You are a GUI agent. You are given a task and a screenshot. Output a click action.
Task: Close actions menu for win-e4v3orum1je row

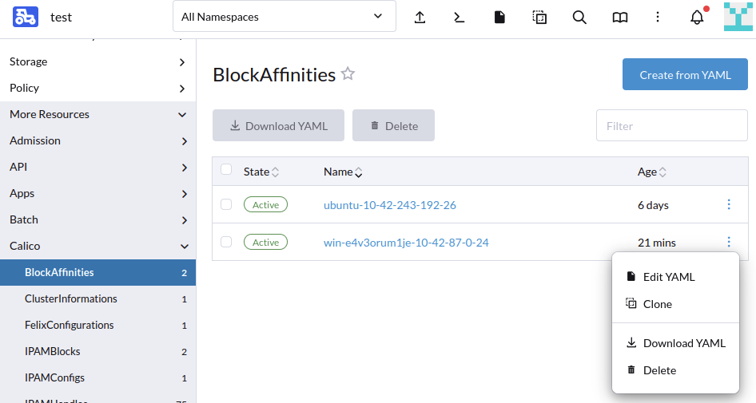(x=729, y=242)
